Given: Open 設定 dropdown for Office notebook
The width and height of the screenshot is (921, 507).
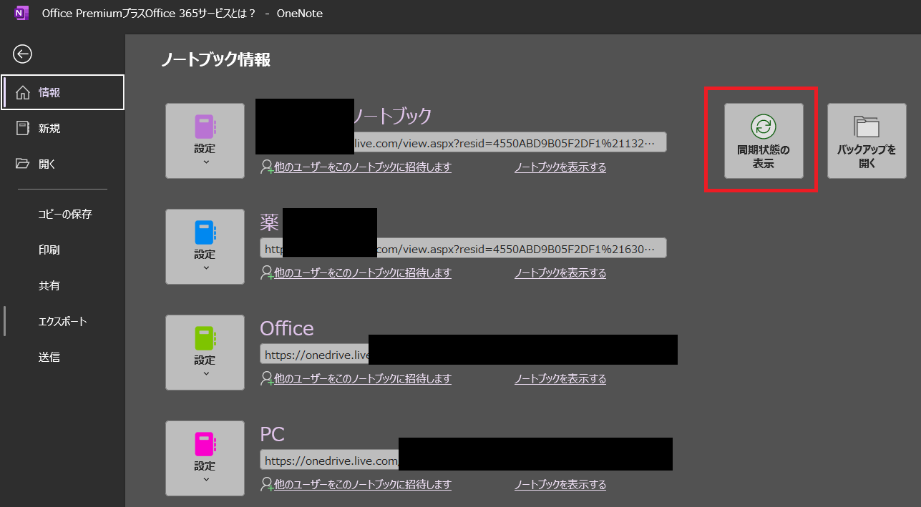Looking at the screenshot, I should click(205, 353).
